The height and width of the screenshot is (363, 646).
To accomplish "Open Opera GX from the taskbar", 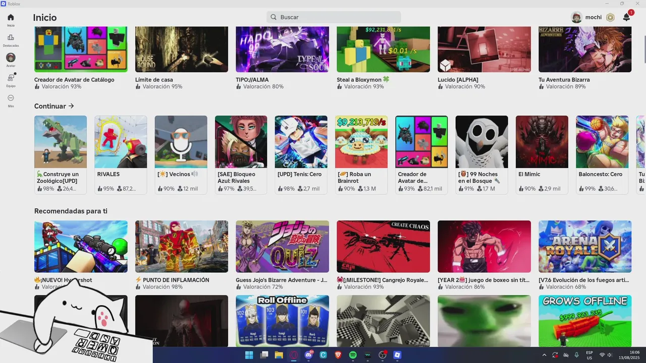I will 294,355.
